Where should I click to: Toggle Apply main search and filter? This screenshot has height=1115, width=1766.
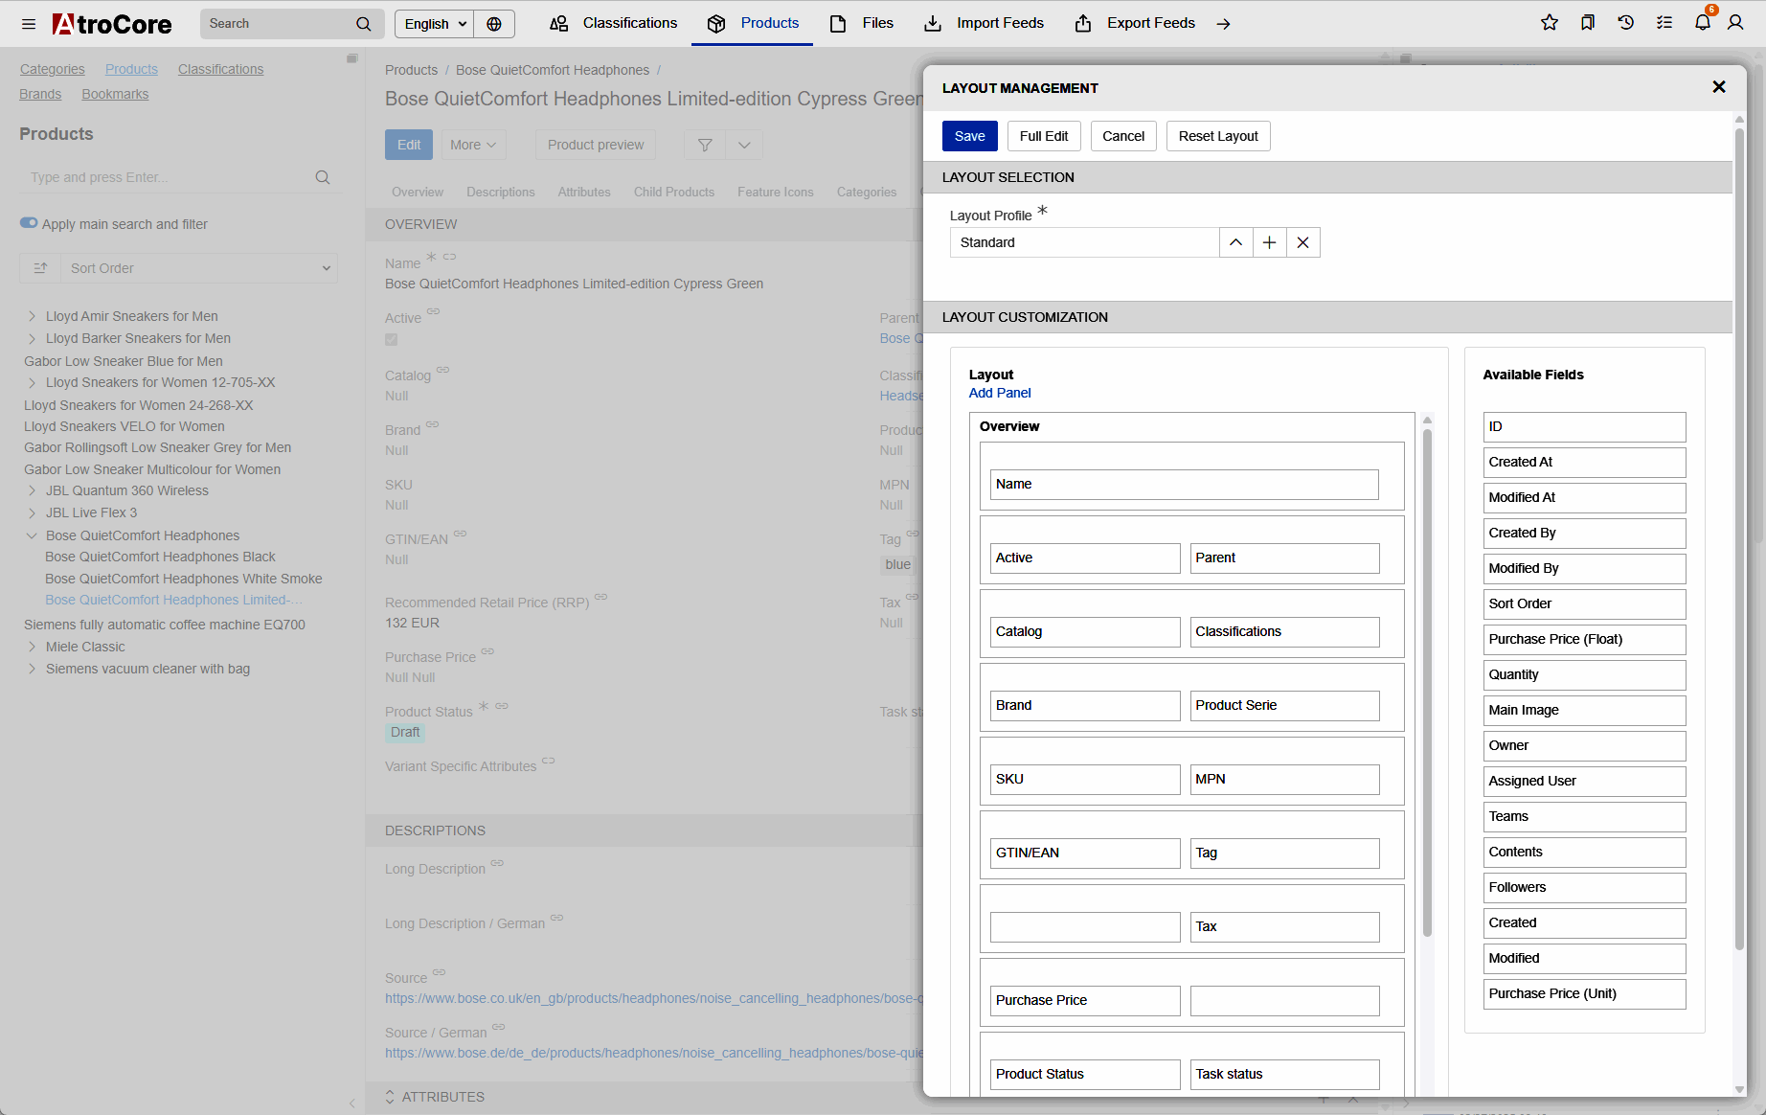point(29,223)
